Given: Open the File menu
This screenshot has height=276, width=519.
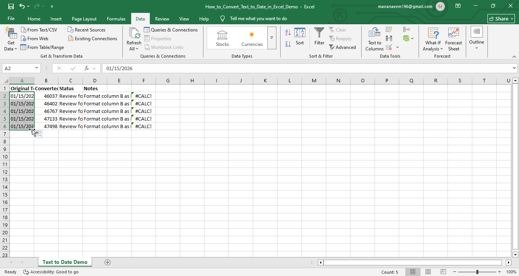Looking at the screenshot, I should pos(11,19).
